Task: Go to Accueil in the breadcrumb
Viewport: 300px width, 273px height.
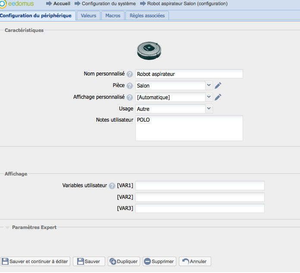Action: point(62,3)
